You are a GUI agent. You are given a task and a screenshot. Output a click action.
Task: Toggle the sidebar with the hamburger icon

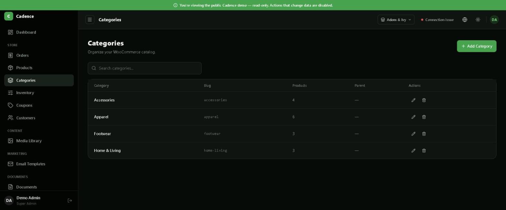(x=90, y=20)
